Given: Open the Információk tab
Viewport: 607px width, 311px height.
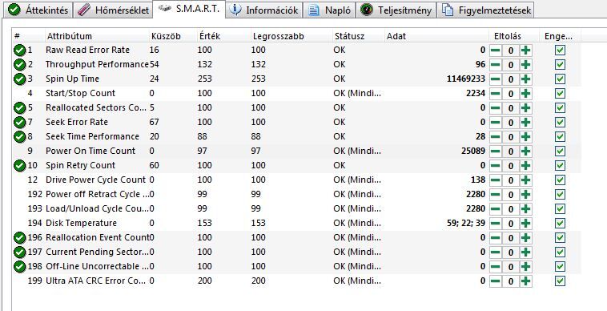Looking at the screenshot, I should pyautogui.click(x=264, y=10).
